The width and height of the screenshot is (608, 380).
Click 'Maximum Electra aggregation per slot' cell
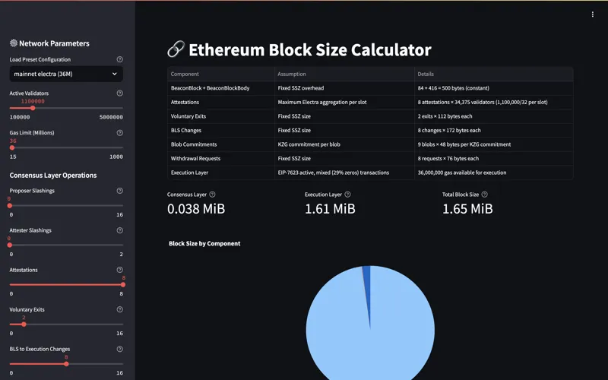[x=344, y=103]
